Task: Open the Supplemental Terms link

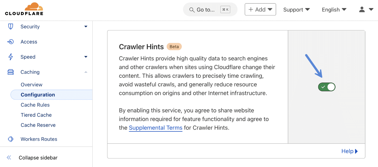Action: point(155,128)
